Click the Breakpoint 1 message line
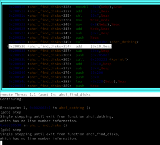 pyautogui.click(x=45, y=108)
